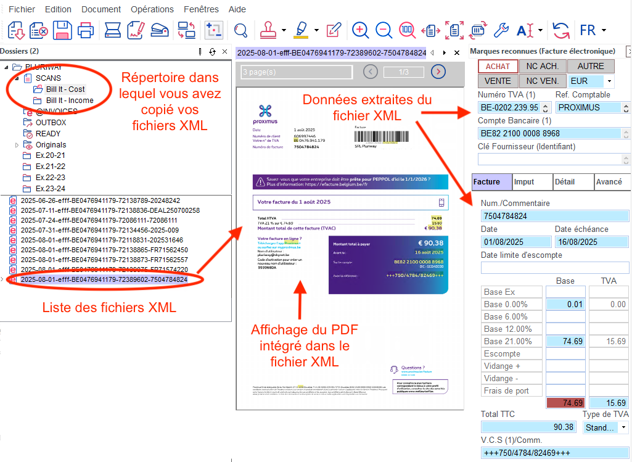Viewport: 632px width, 462px height.
Task: Open settings with the wrench icon
Action: pos(502,30)
